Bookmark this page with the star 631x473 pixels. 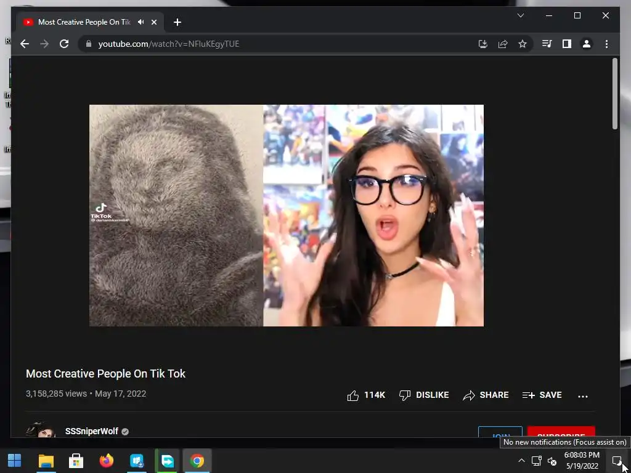[523, 44]
